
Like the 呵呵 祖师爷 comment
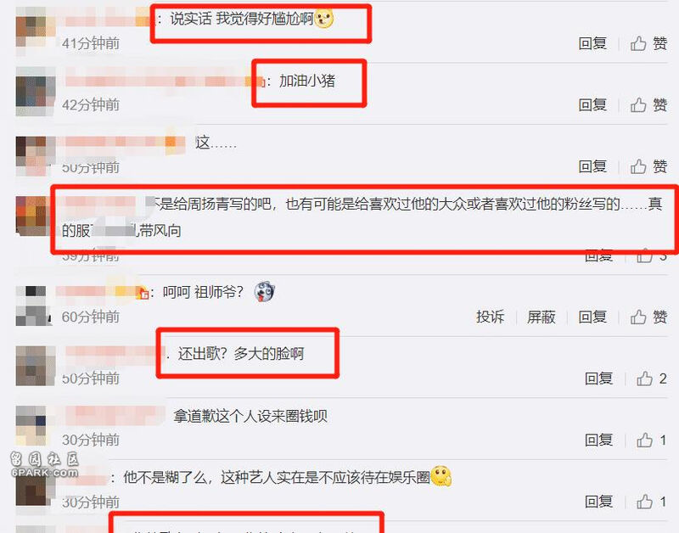[x=648, y=317]
